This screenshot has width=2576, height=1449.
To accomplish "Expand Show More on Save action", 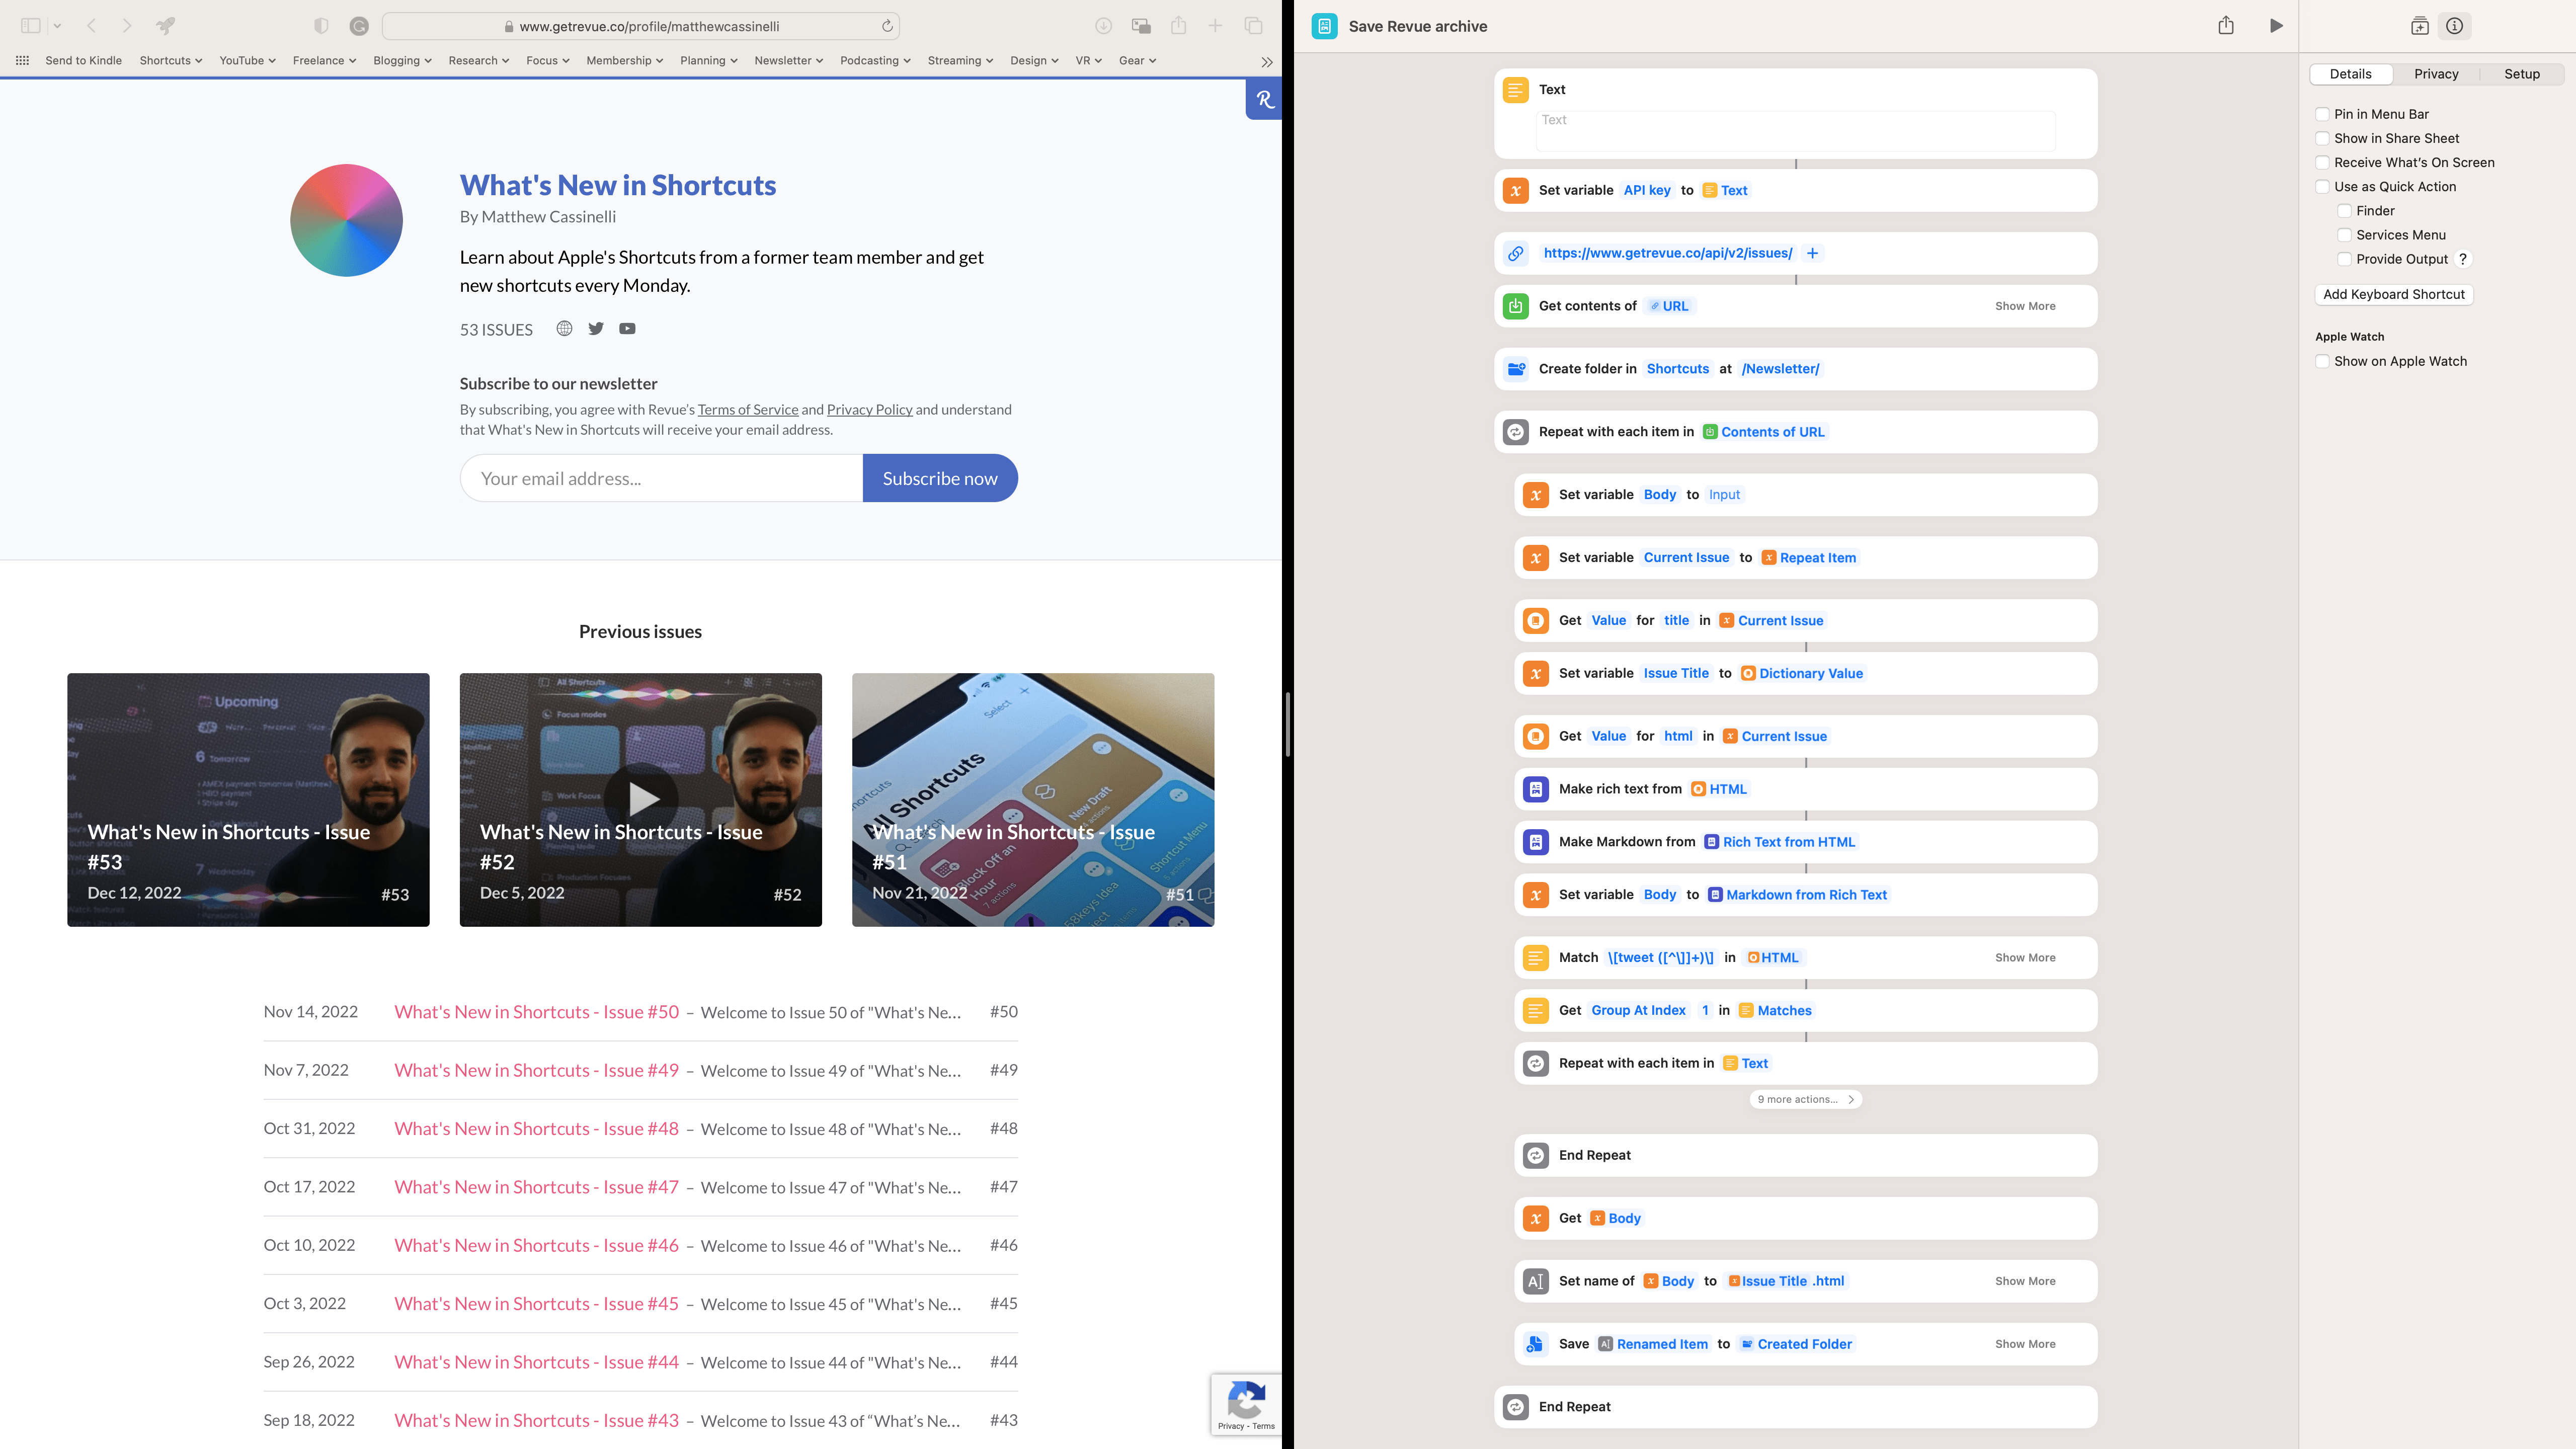I will click(2025, 1344).
